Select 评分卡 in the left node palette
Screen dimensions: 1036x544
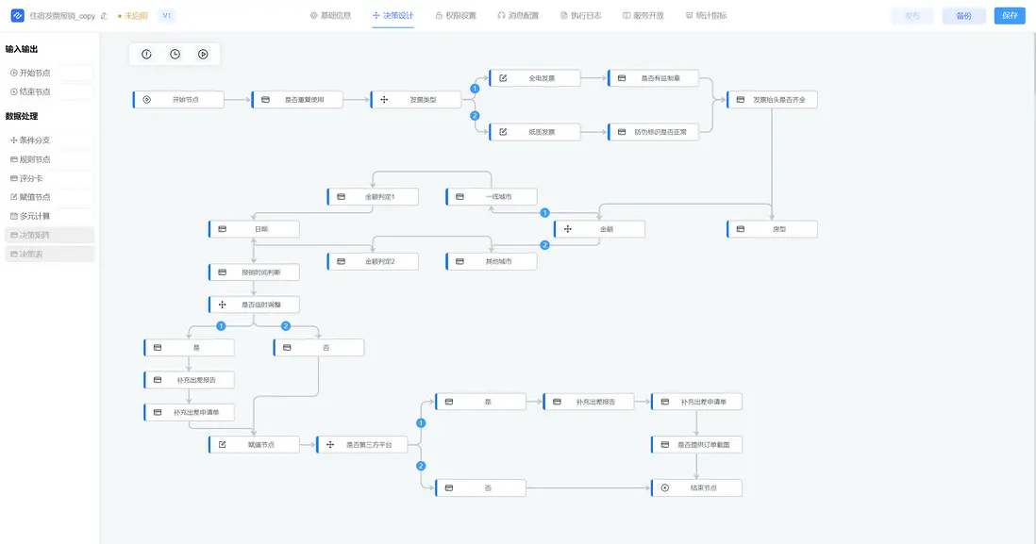(31, 178)
